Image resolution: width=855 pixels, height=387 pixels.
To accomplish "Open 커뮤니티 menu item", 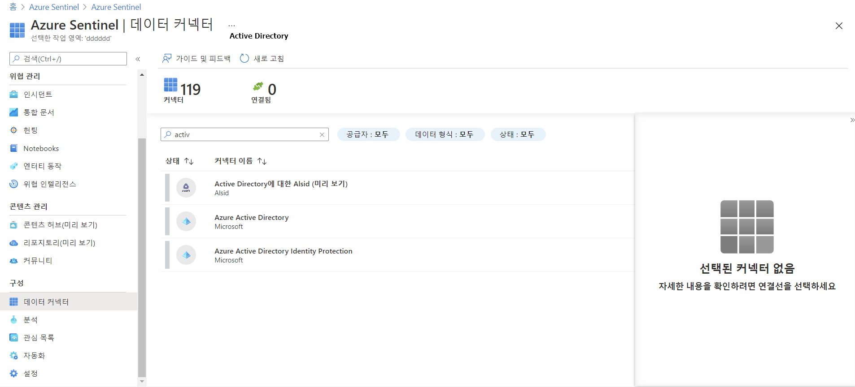I will click(x=38, y=261).
